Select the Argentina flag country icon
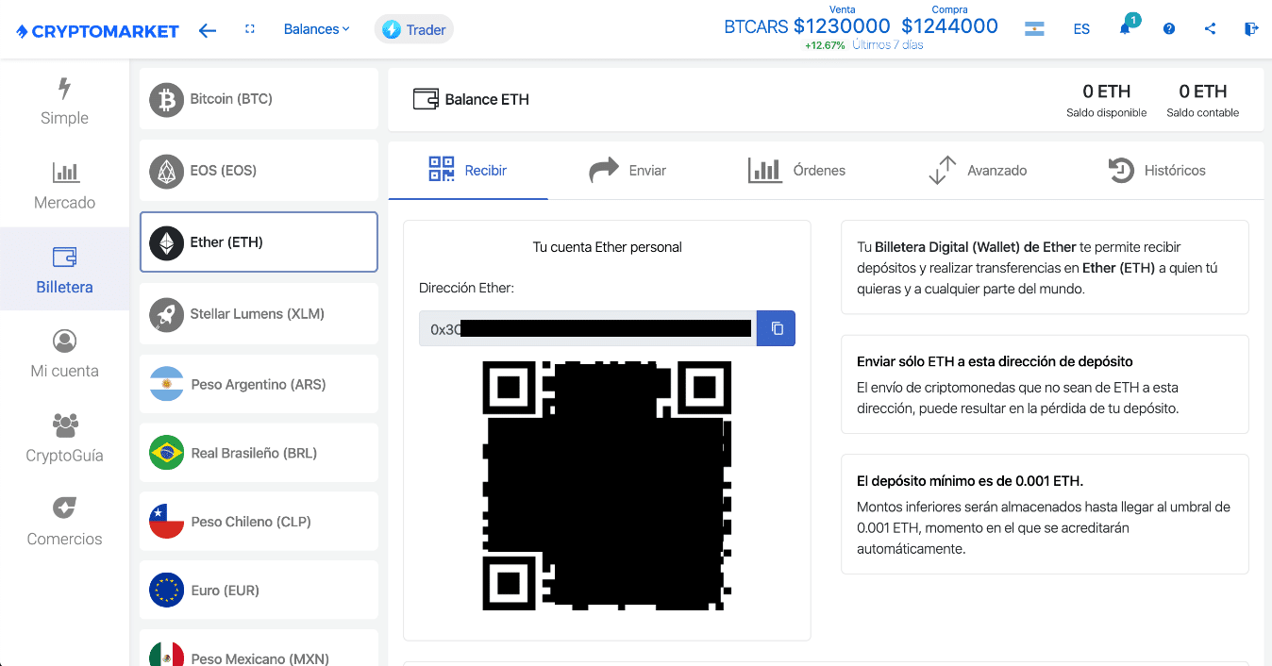The height and width of the screenshot is (666, 1272). (1034, 29)
